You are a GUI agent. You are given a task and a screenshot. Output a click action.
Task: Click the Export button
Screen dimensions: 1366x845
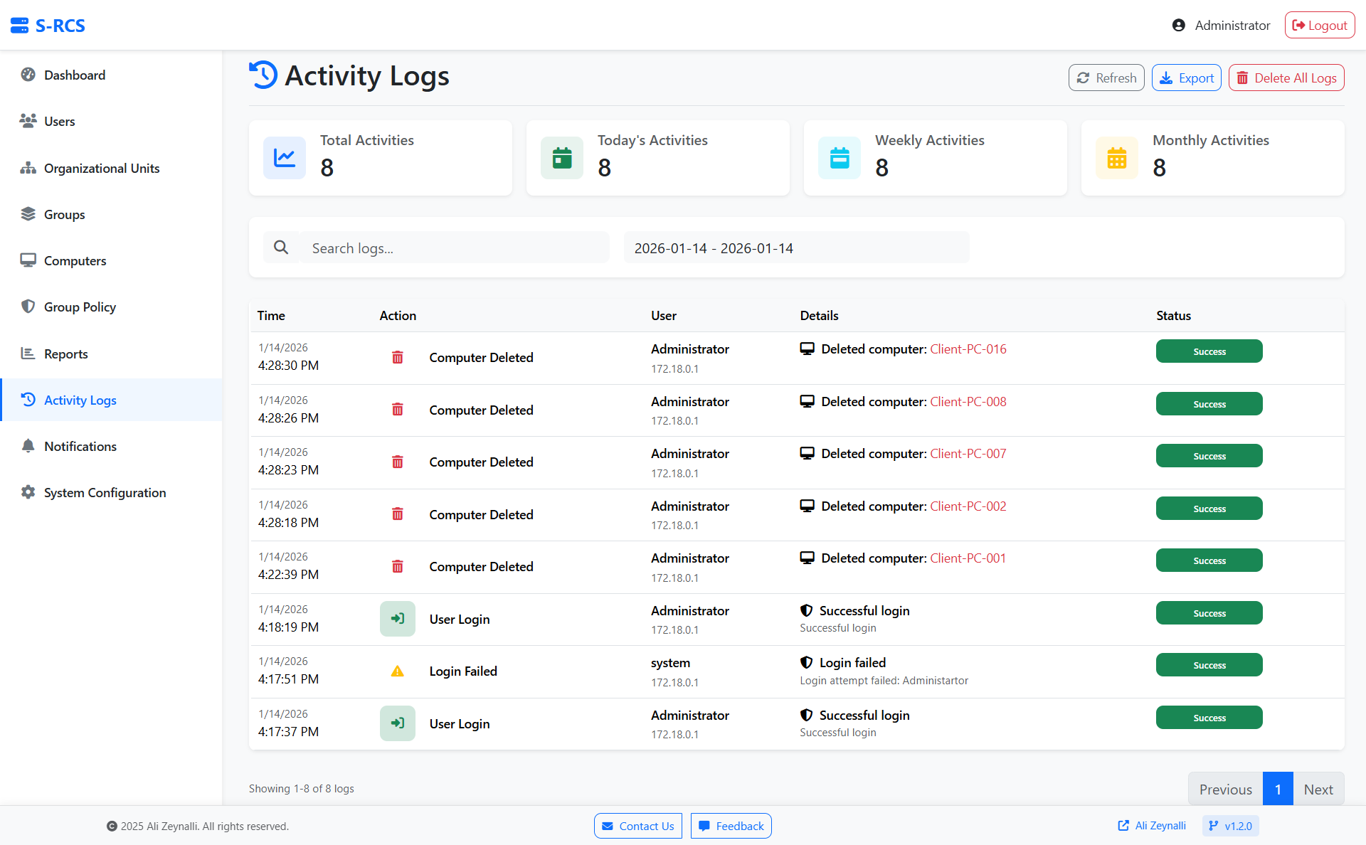click(1186, 78)
